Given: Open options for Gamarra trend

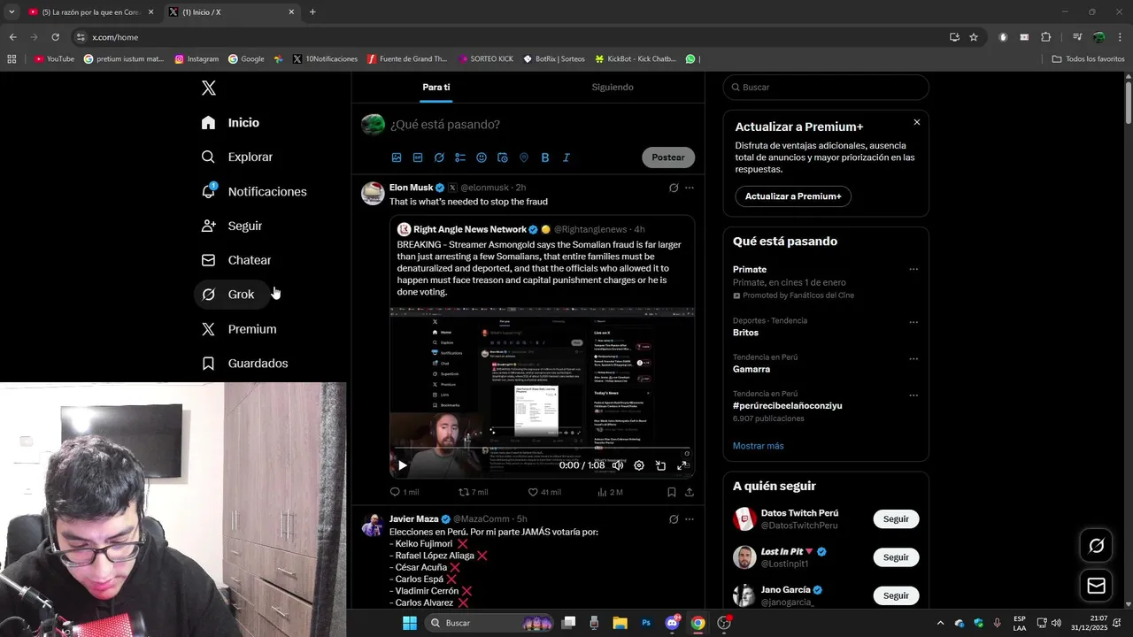Looking at the screenshot, I should click(x=913, y=358).
